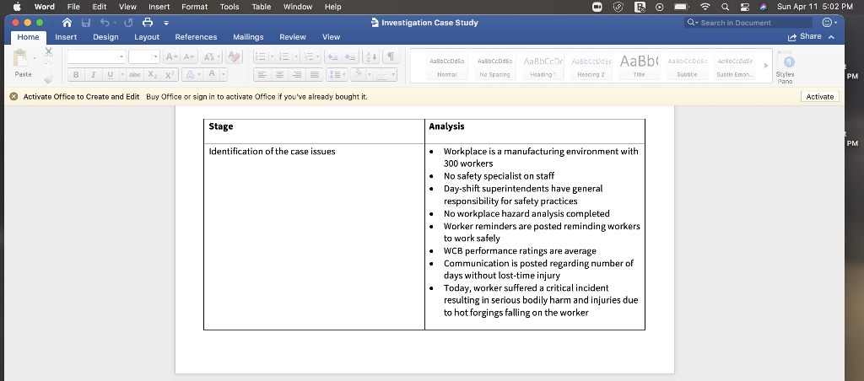864x381 pixels.
Task: Click the text effects outlined A icon
Action: pos(189,75)
